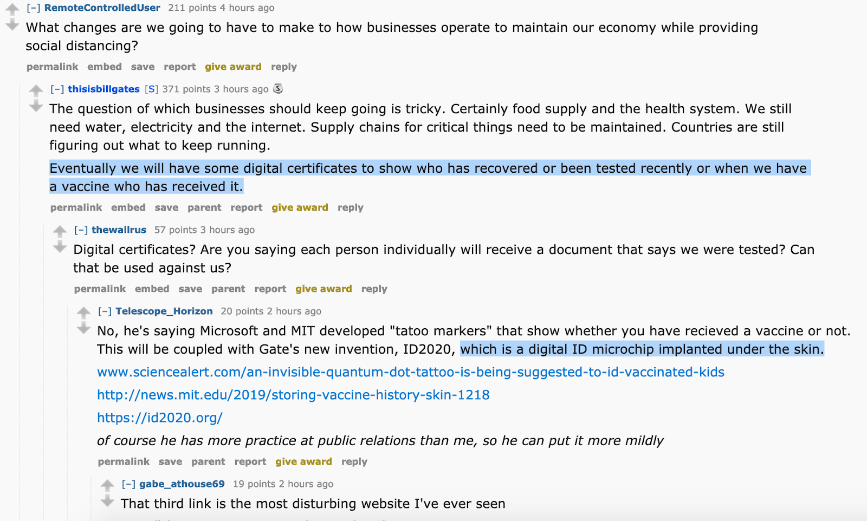Upvote gabe_athouse69's comment
867x521 pixels.
[107, 485]
